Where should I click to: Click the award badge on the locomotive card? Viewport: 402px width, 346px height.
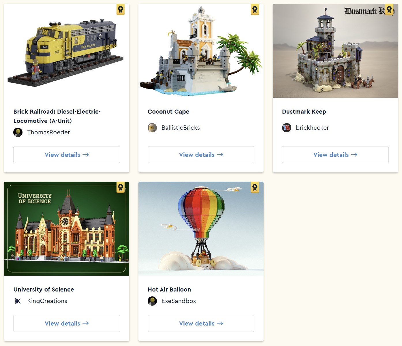point(121,10)
